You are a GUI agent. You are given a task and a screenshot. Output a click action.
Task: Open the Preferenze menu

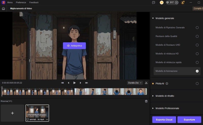click(21, 3)
